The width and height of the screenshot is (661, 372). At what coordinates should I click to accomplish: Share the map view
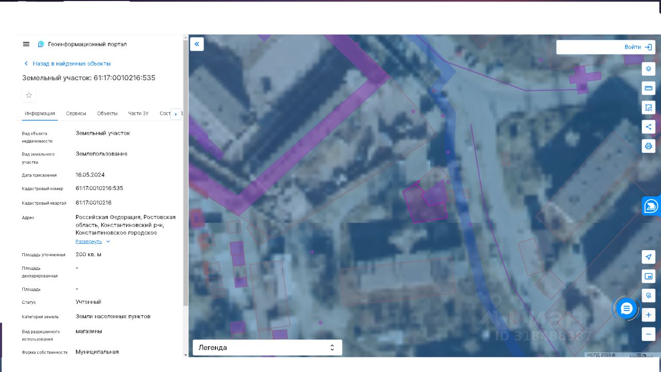[649, 127]
